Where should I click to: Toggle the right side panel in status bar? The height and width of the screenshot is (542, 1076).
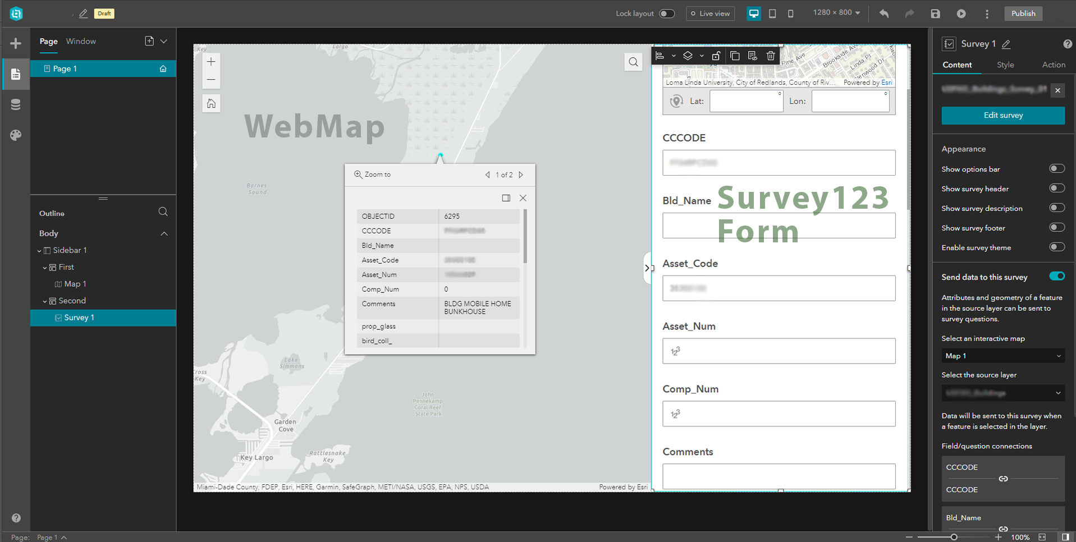(x=1065, y=537)
